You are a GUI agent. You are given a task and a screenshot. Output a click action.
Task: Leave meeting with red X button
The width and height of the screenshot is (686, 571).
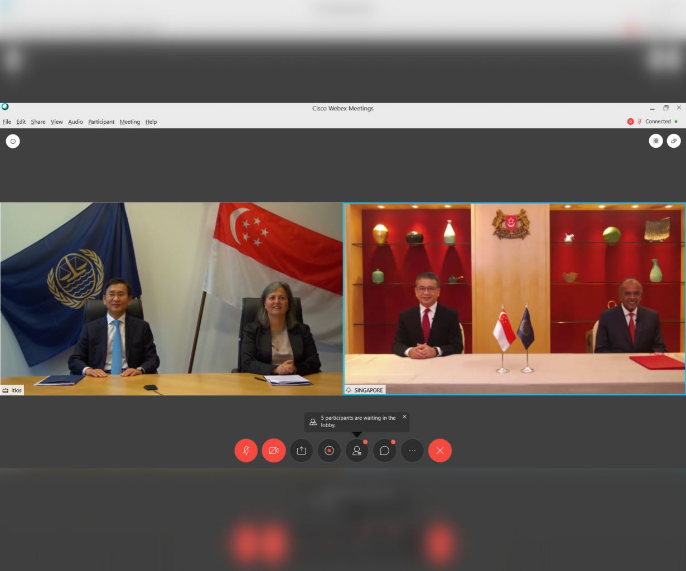point(440,451)
